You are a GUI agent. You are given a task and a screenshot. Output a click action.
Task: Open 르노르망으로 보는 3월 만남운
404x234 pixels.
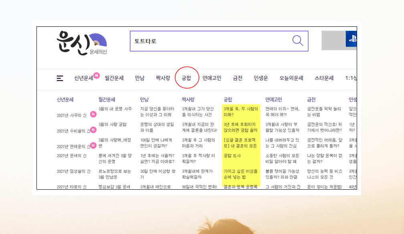pos(115,174)
